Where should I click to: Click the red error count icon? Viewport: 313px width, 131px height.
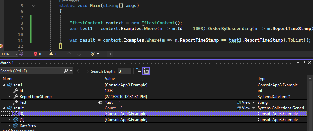[x=35, y=54]
